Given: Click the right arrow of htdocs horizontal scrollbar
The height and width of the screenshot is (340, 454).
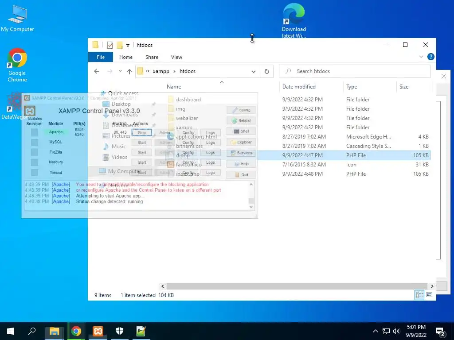Looking at the screenshot, I should (432, 286).
